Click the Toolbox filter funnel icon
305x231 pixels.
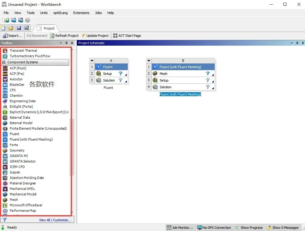click(x=5, y=220)
